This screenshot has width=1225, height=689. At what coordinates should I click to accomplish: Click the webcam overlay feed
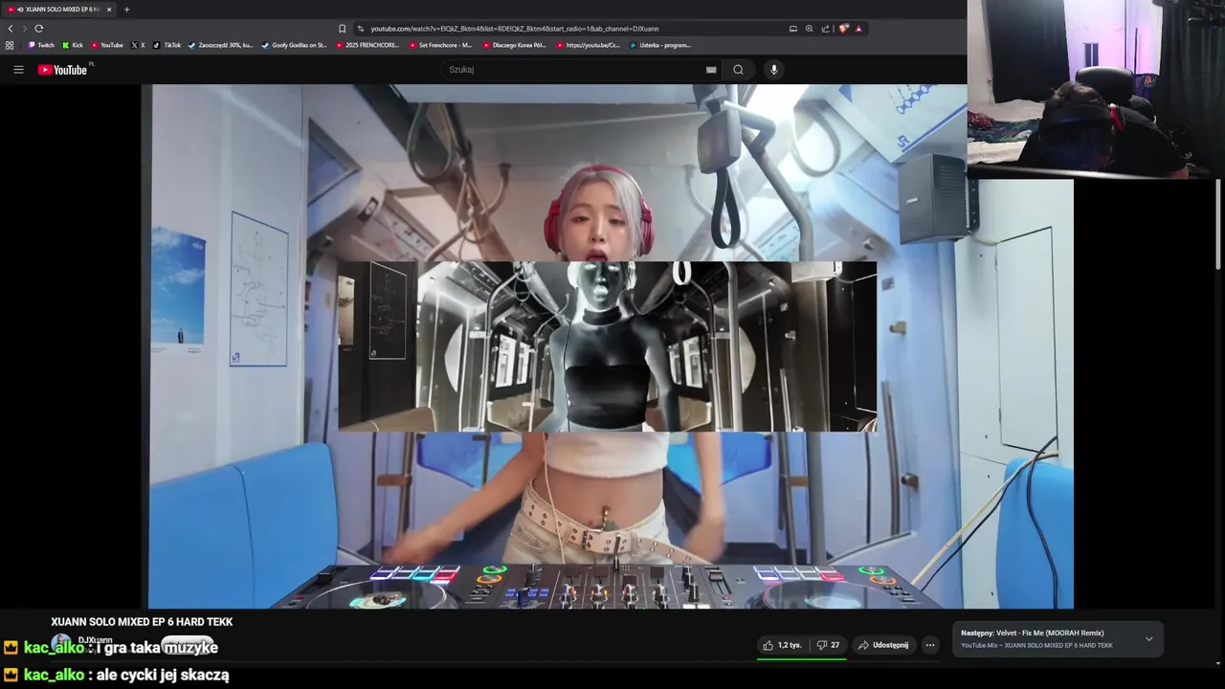pyautogui.click(x=1095, y=89)
